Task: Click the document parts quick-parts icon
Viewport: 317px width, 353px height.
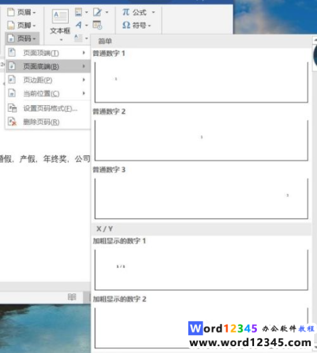Action: click(x=79, y=12)
